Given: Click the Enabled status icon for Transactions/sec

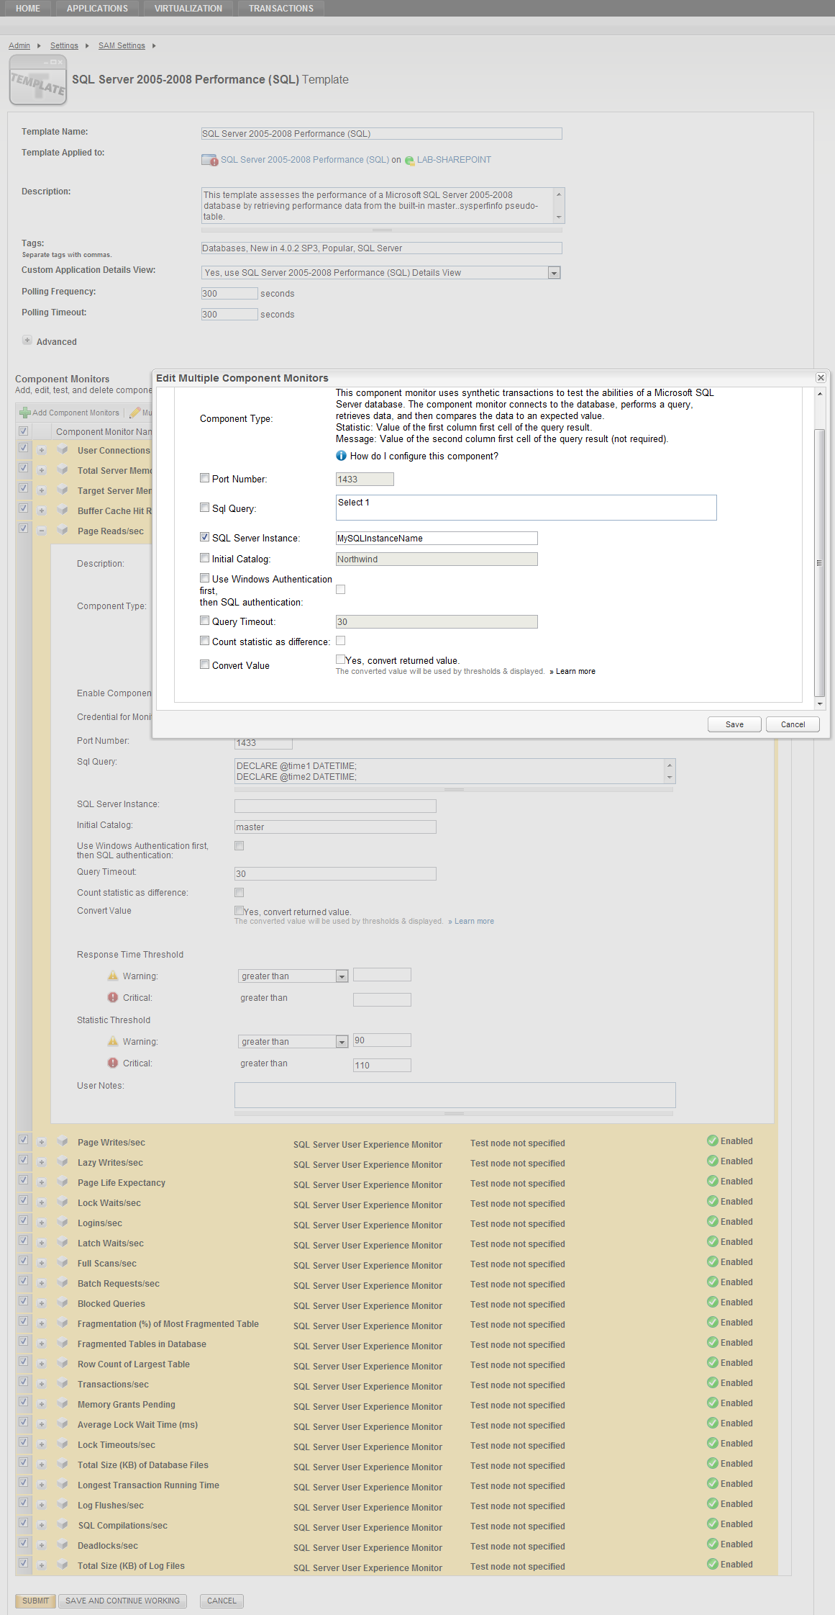Looking at the screenshot, I should (x=712, y=1382).
